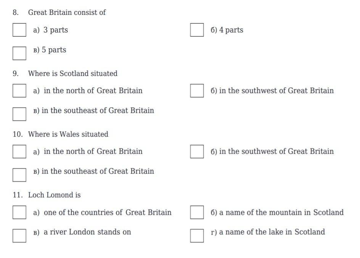Click the 'Where is Wales situated' question
360x258 pixels.
(68, 134)
